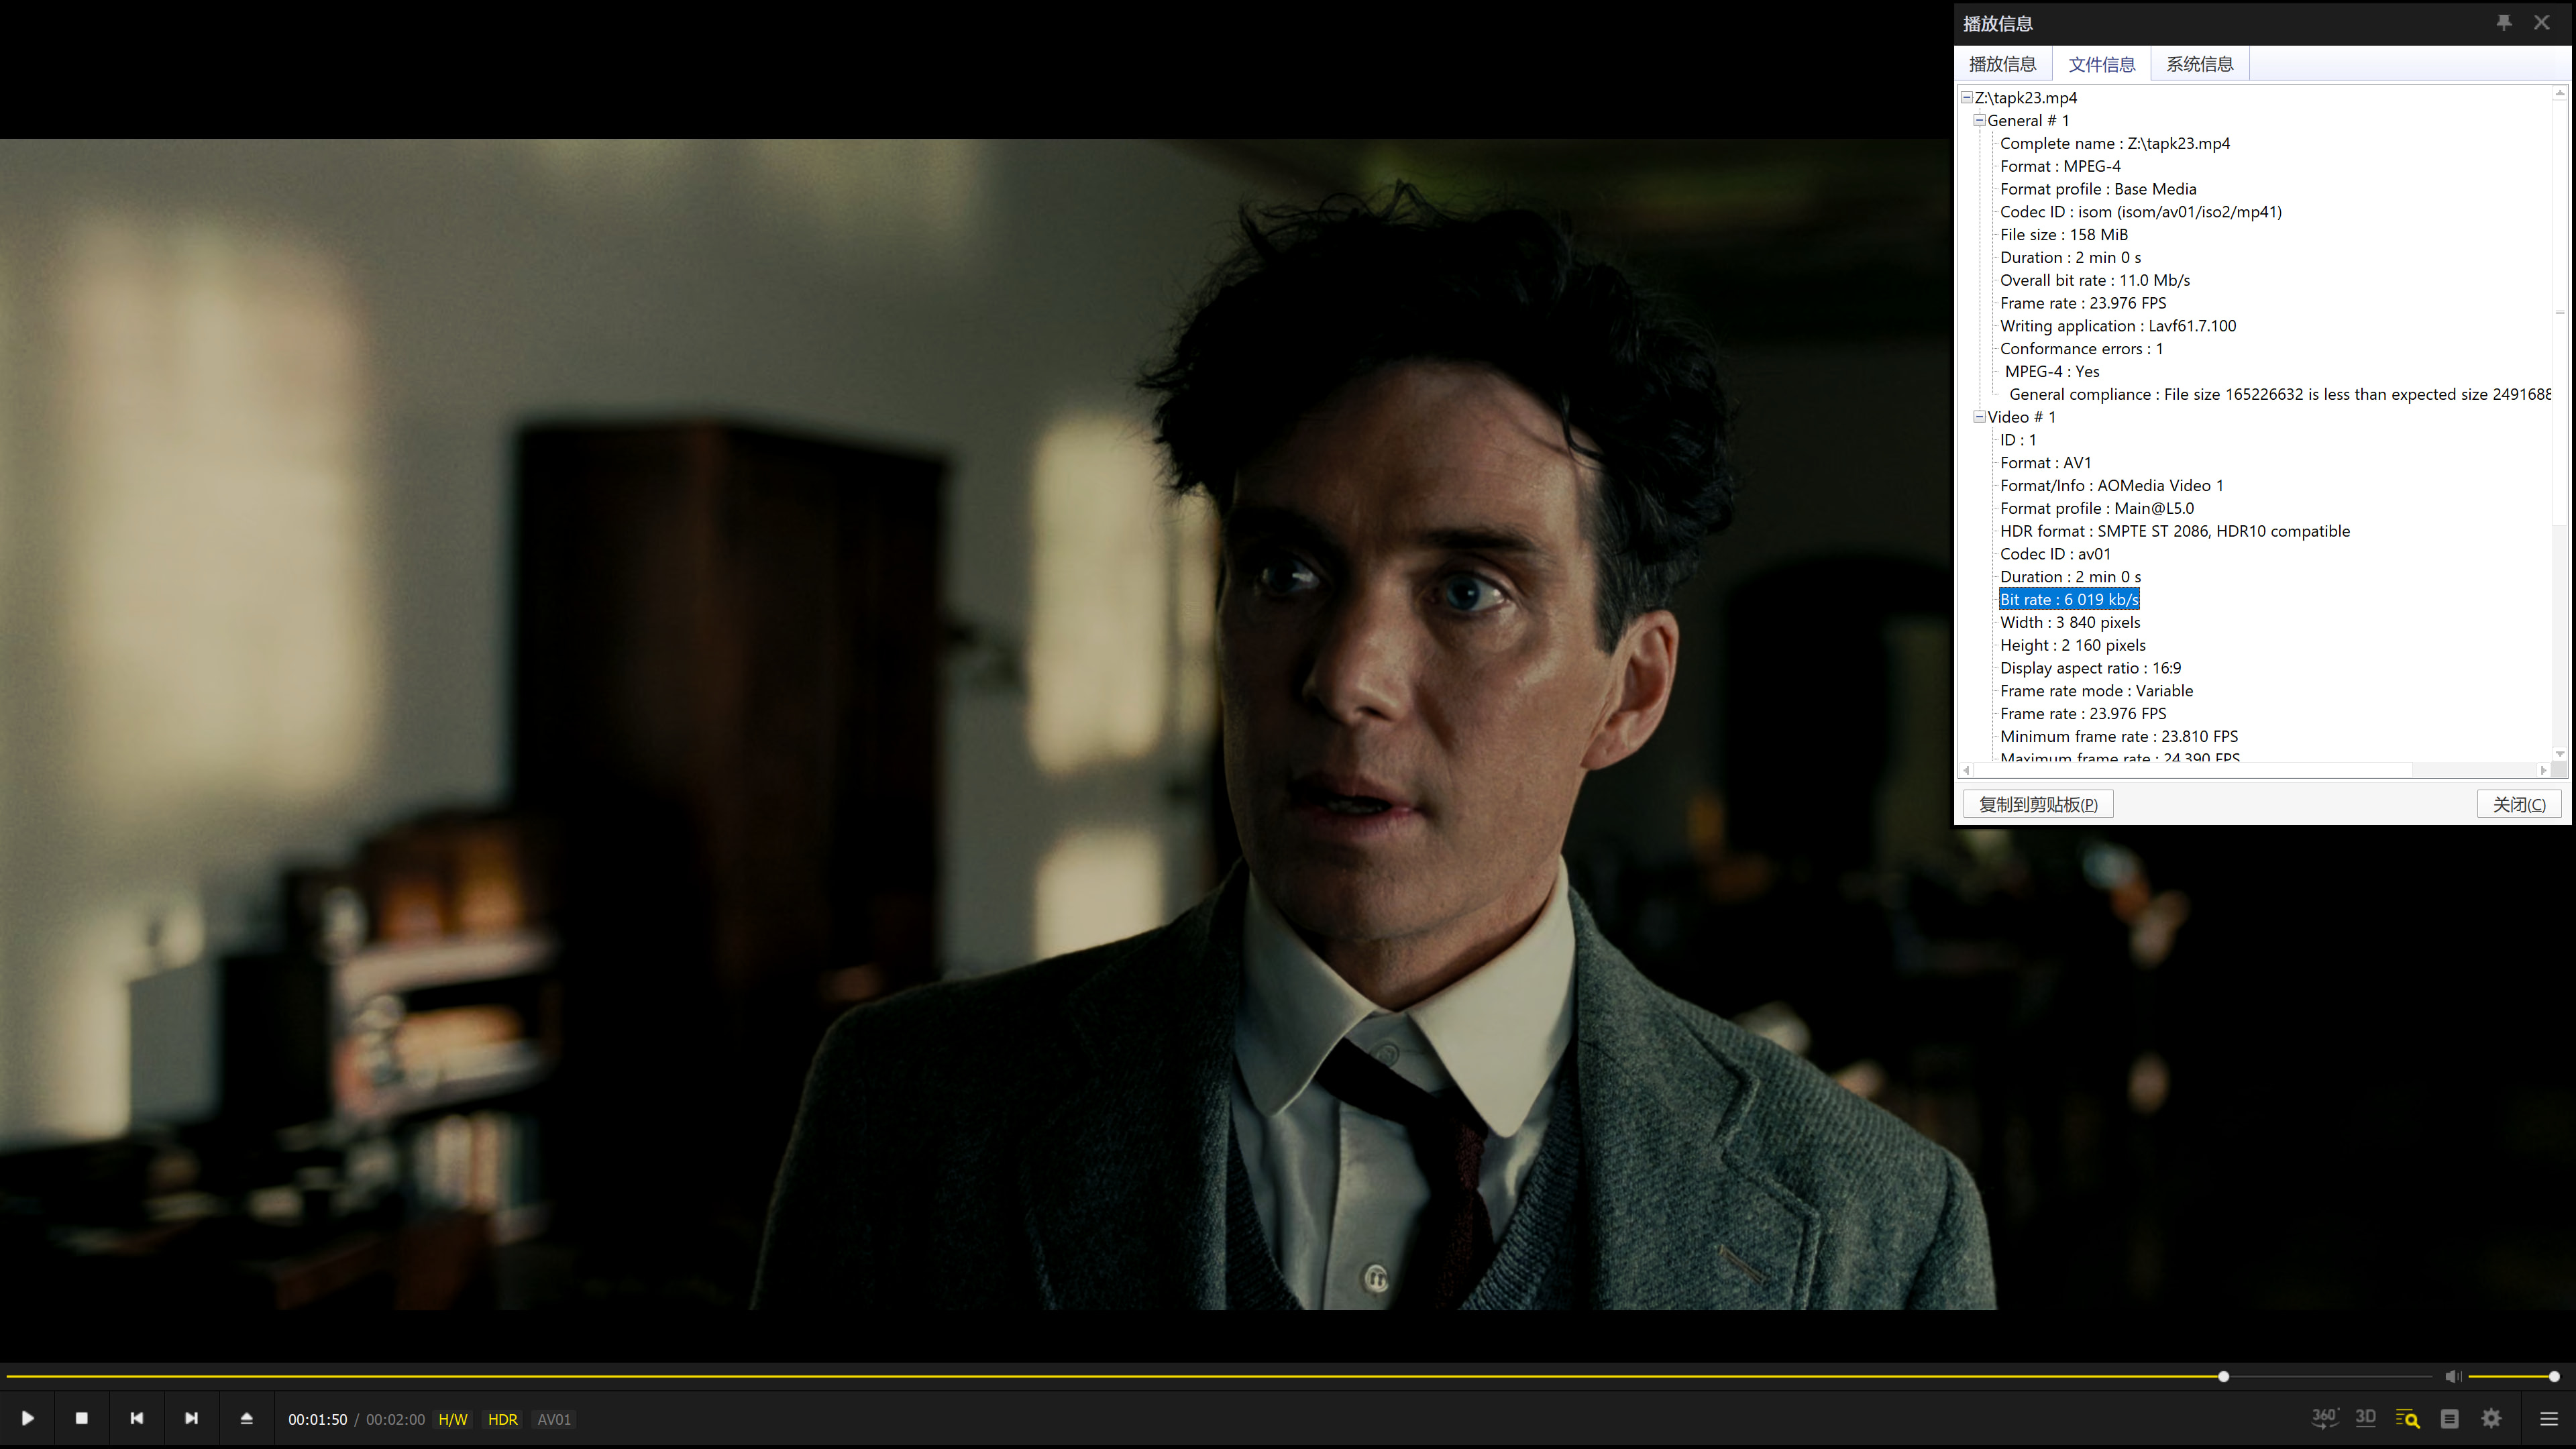Stop playback with the stop button
The height and width of the screenshot is (1449, 2576).
[82, 1418]
